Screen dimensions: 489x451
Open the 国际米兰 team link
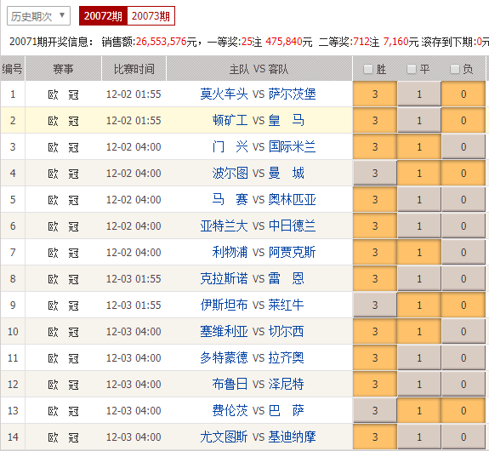pyautogui.click(x=293, y=146)
